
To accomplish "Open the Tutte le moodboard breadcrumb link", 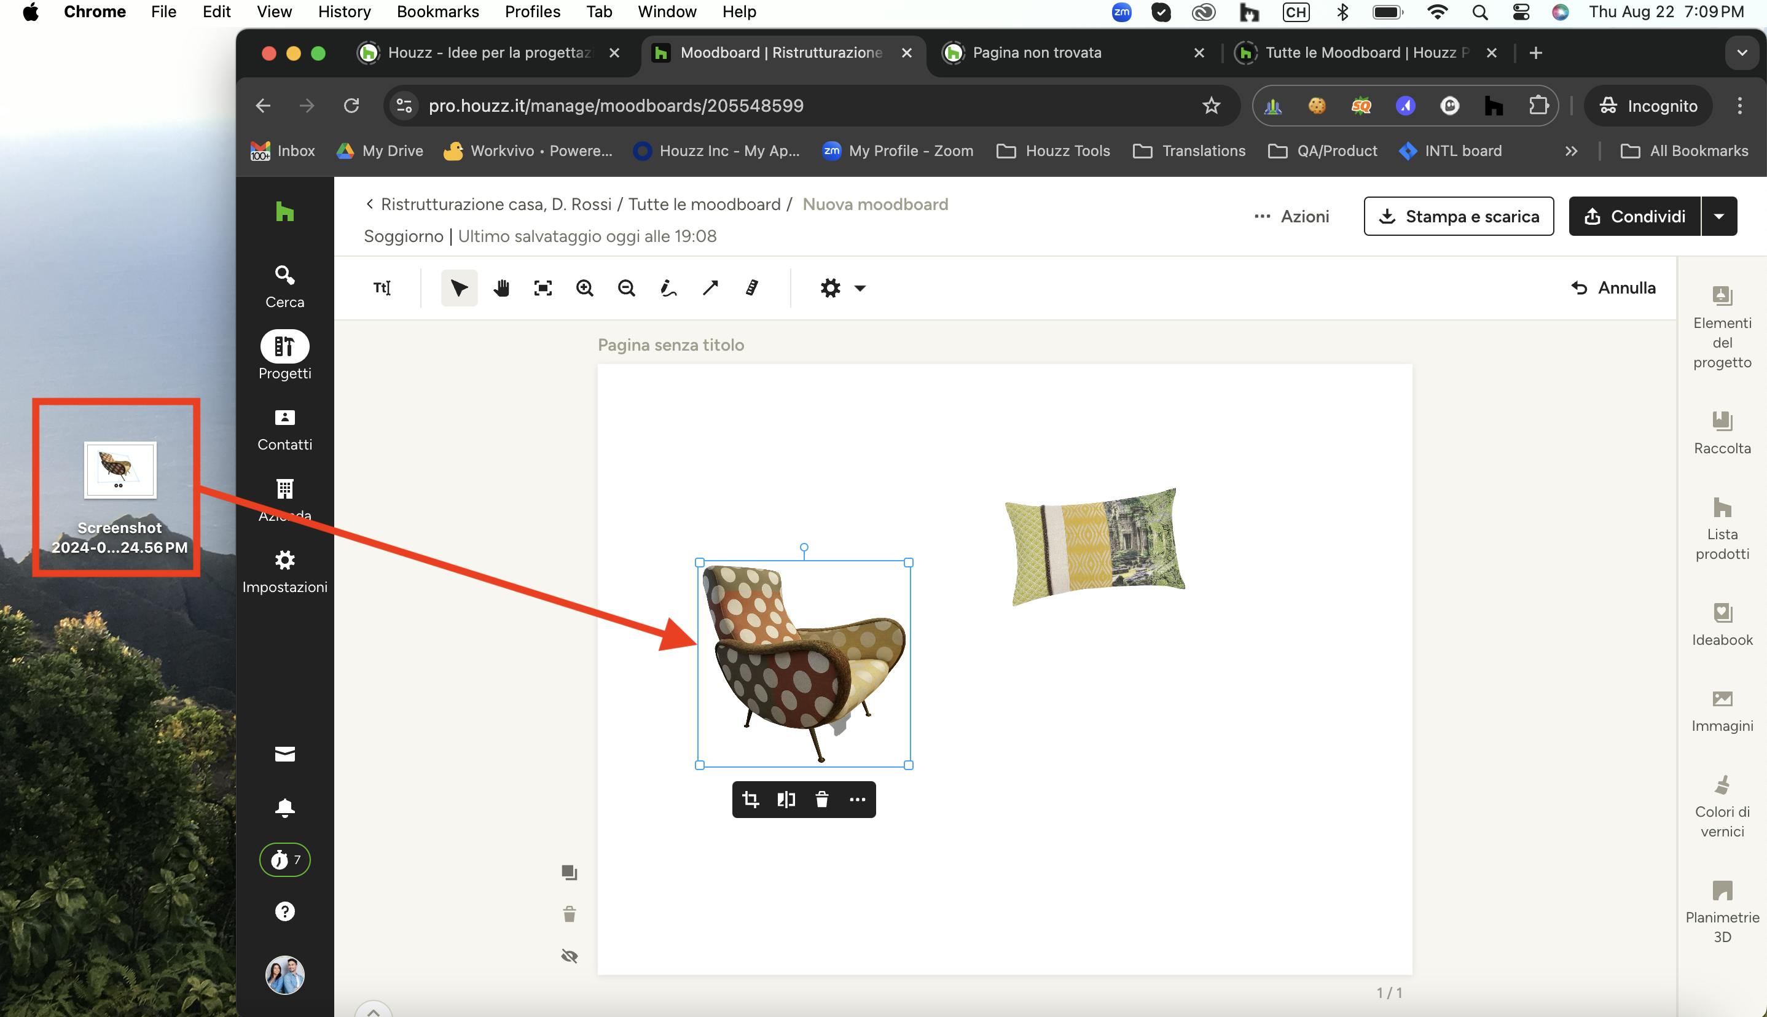I will click(x=704, y=204).
